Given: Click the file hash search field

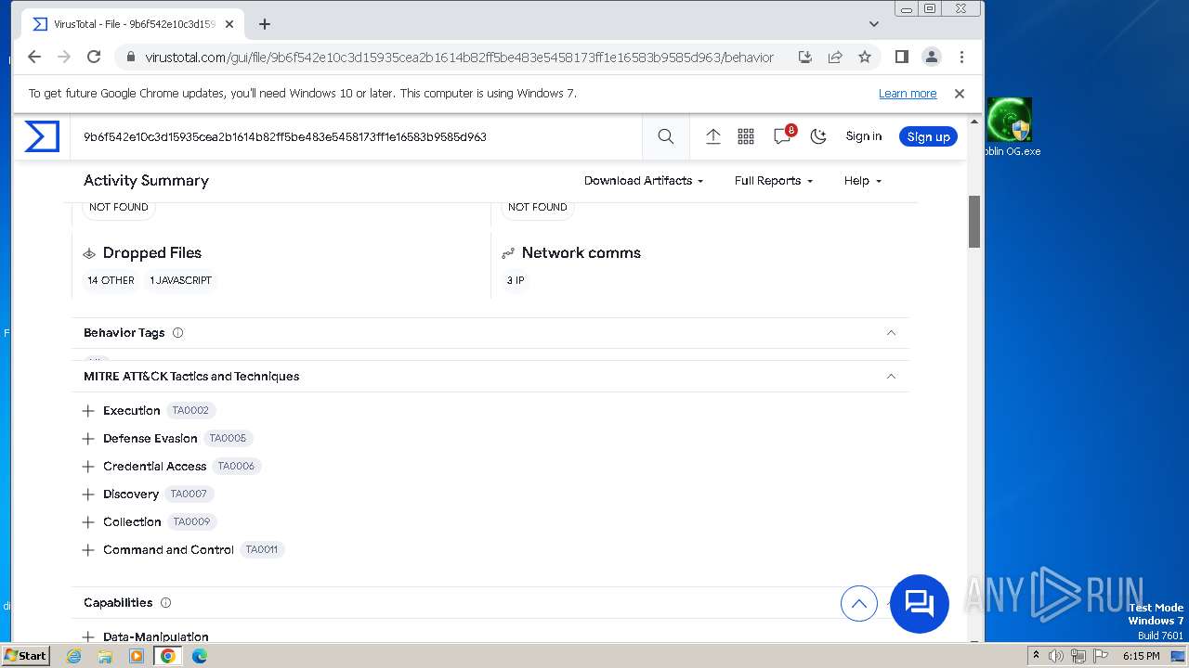Looking at the screenshot, I should pyautogui.click(x=356, y=136).
